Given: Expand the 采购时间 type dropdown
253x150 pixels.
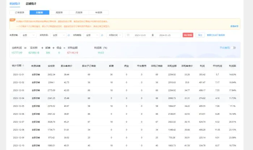Looking at the screenshot, I should (115, 35).
